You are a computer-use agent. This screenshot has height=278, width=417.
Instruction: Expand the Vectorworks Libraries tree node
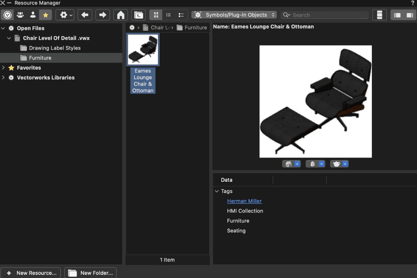click(x=3, y=77)
